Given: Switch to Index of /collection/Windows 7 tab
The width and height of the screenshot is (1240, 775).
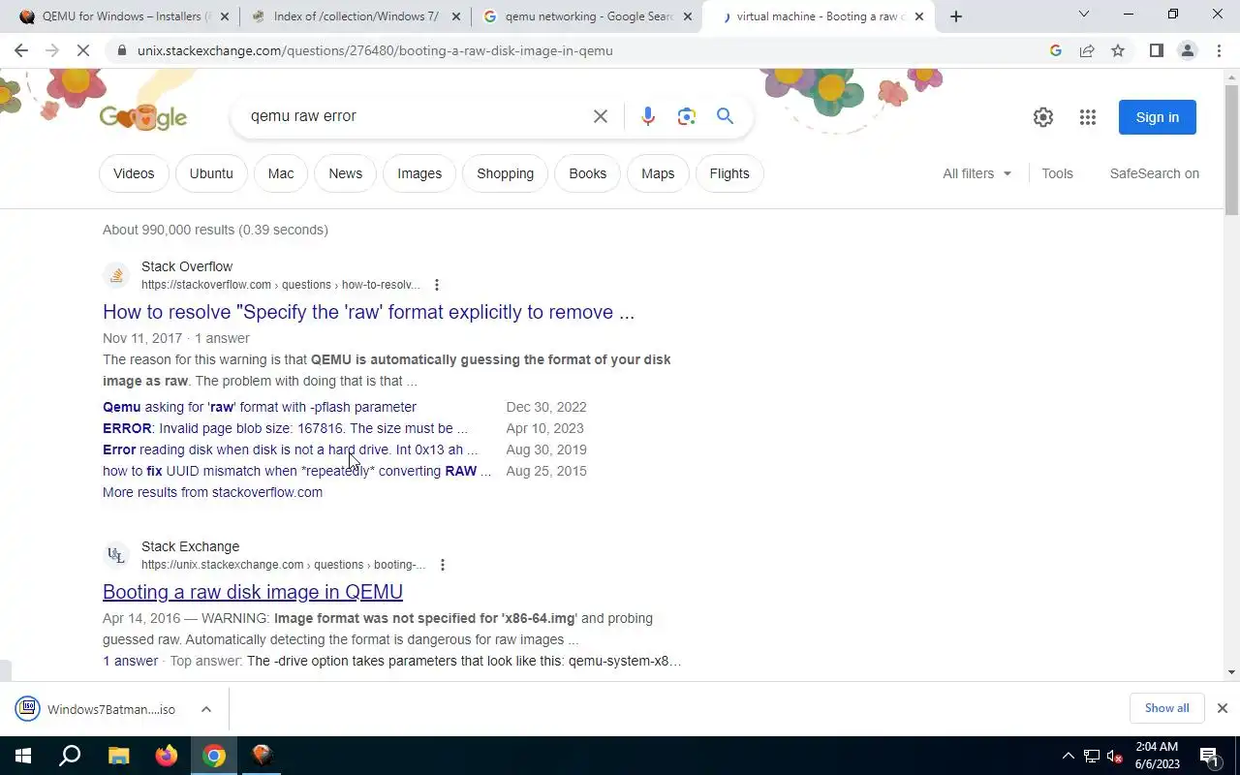Looking at the screenshot, I should click(355, 16).
